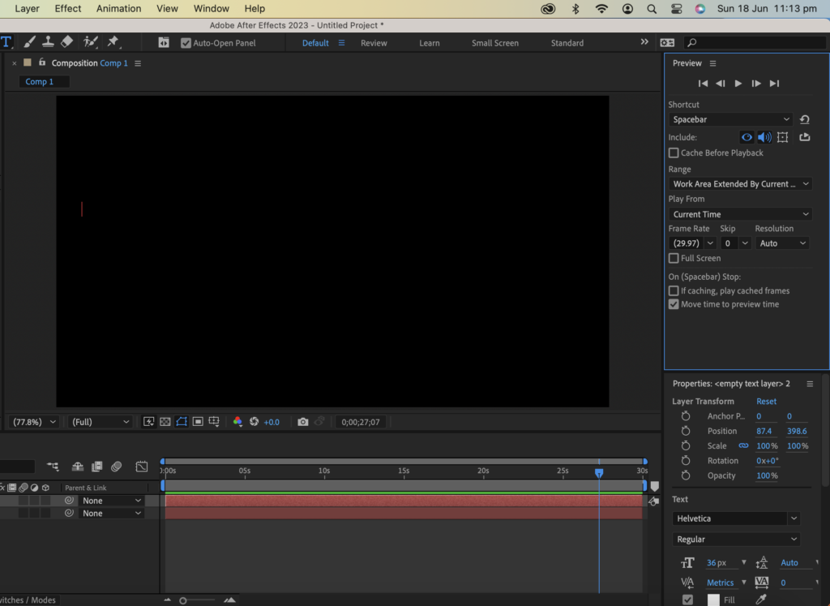Switch to the Learn workspace
The image size is (830, 606).
coord(430,43)
